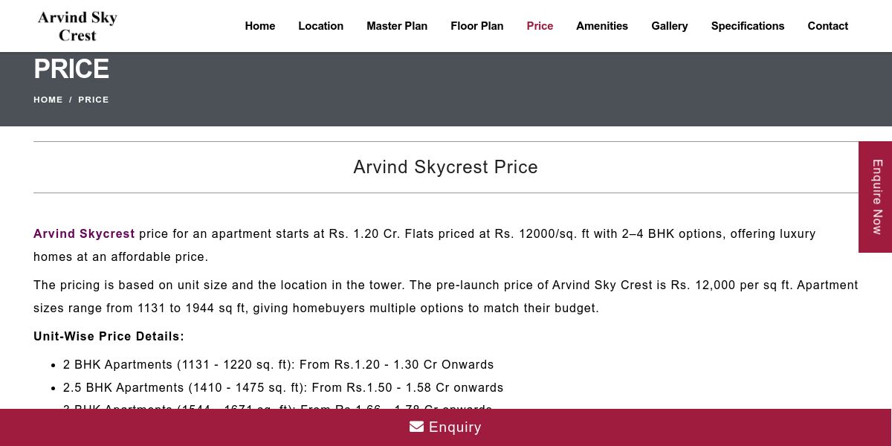Select the active Price menu item

coord(540,26)
